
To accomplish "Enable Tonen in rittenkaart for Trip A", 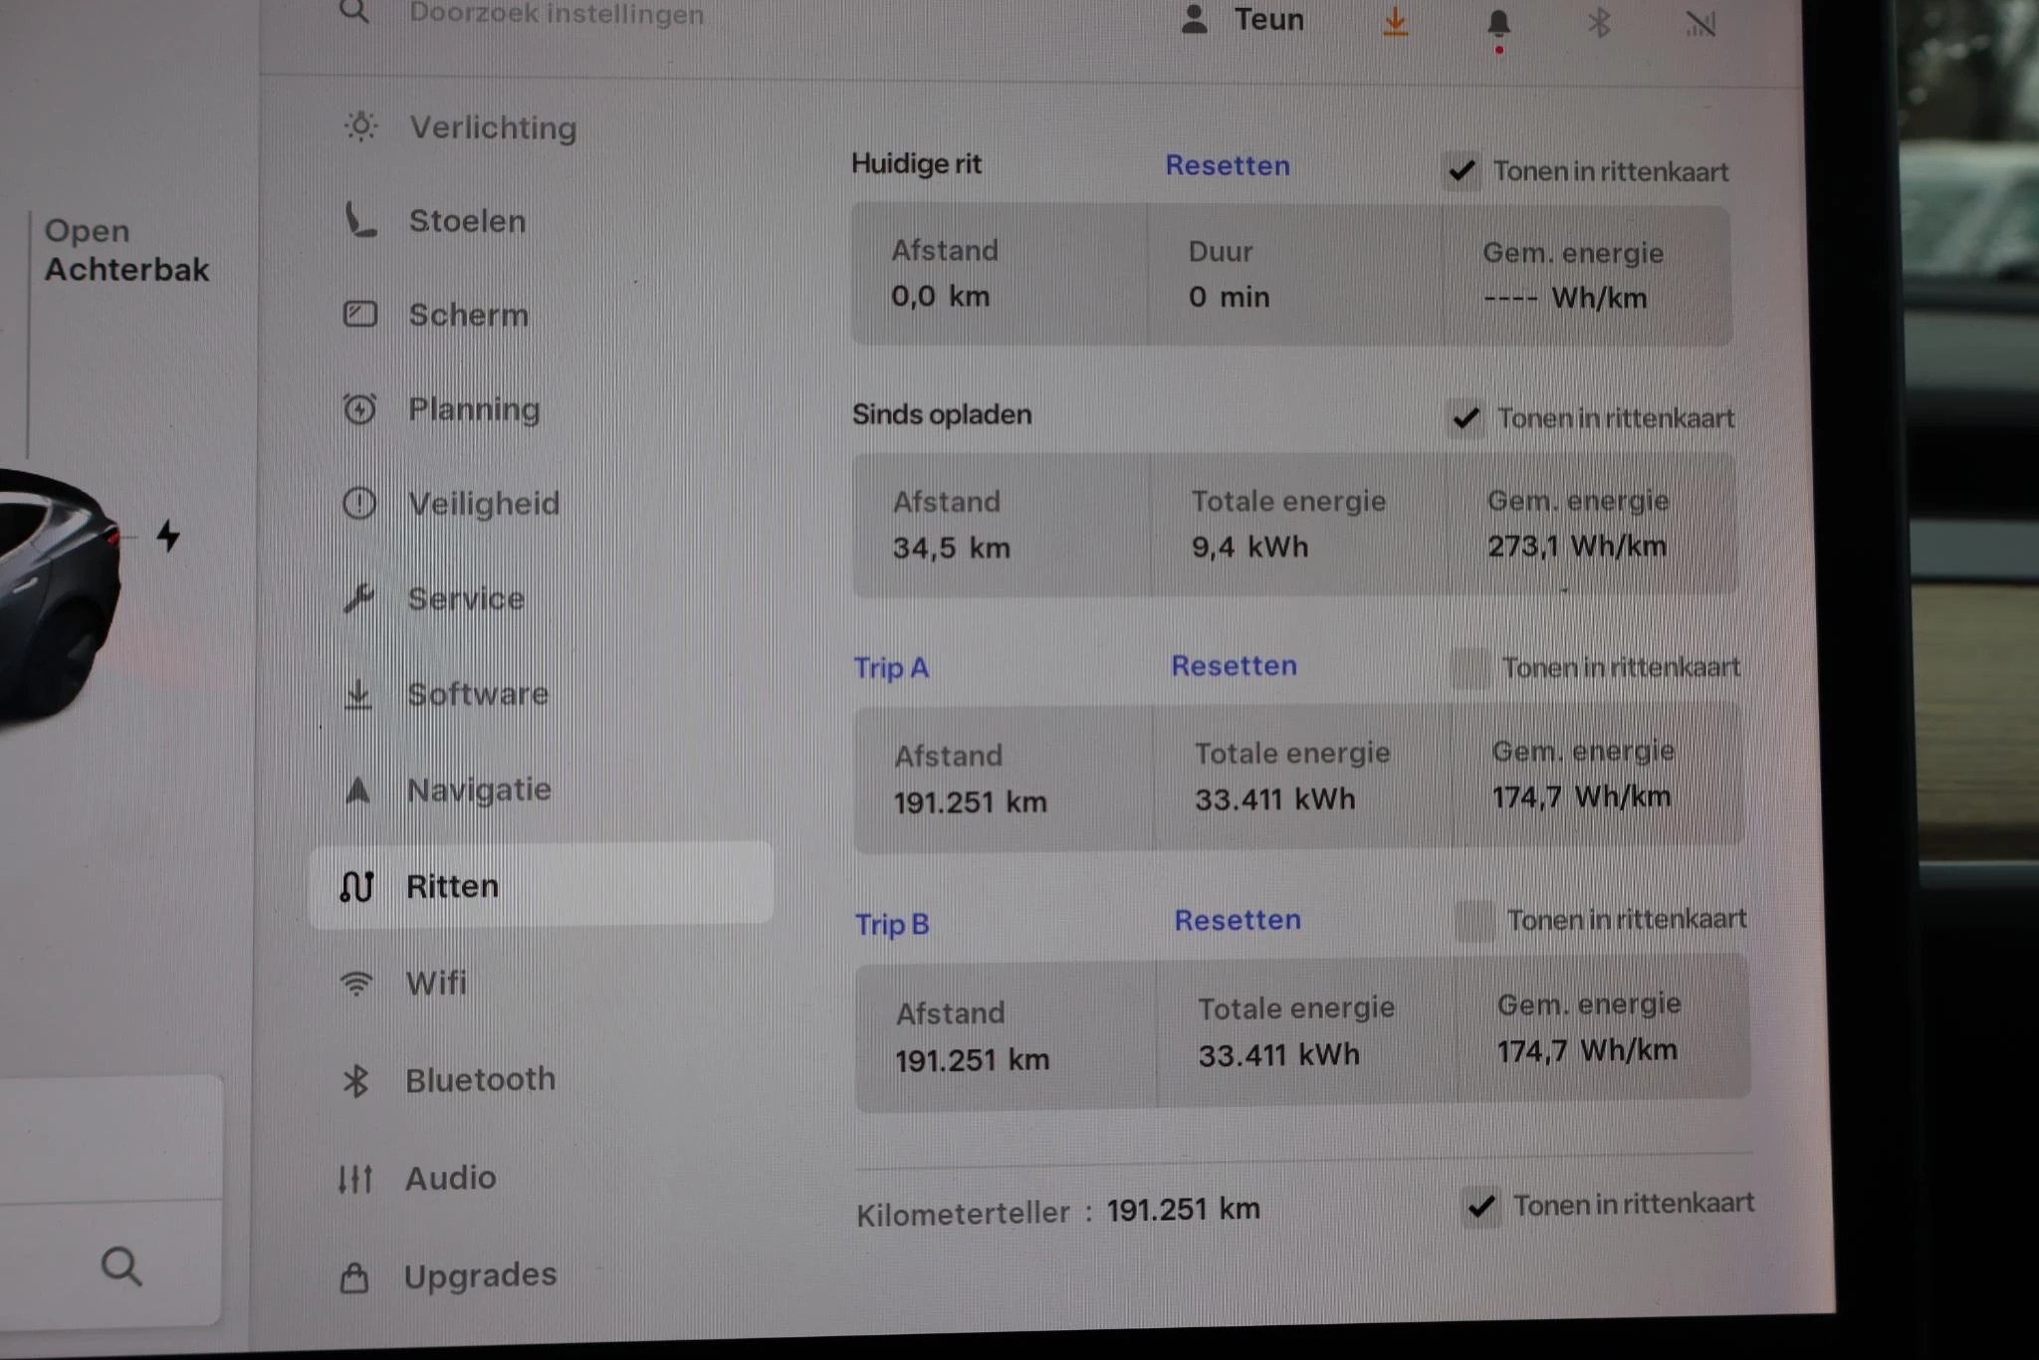I will (1471, 667).
